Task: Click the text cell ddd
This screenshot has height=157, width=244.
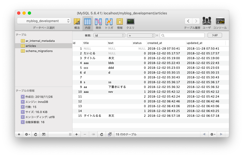Action: [111, 68]
